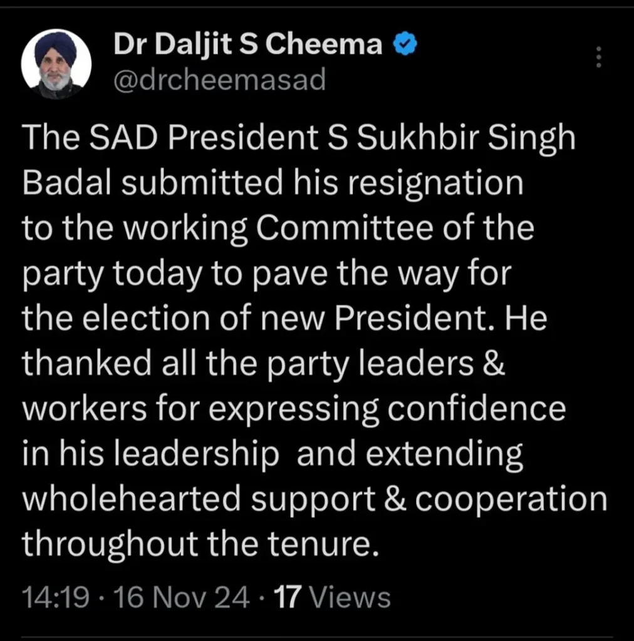This screenshot has height=641, width=634.
Task: Click the date 16 Nov 24
Action: tap(180, 597)
